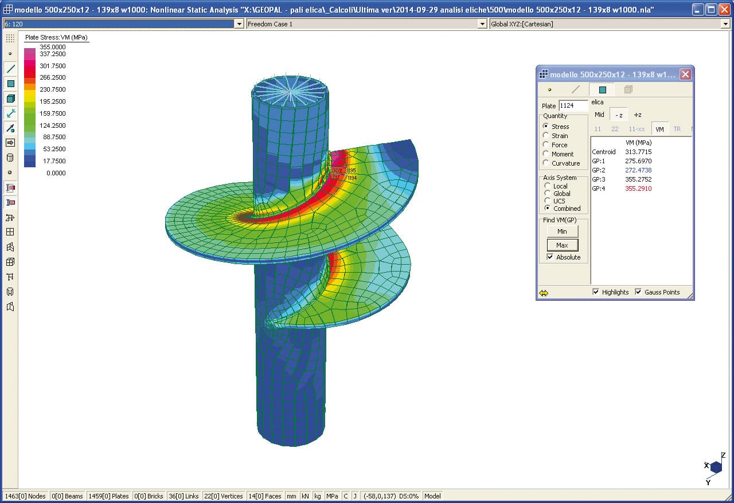Select the beam line tool in left toolbar
This screenshot has height=503, width=734.
pos(10,69)
